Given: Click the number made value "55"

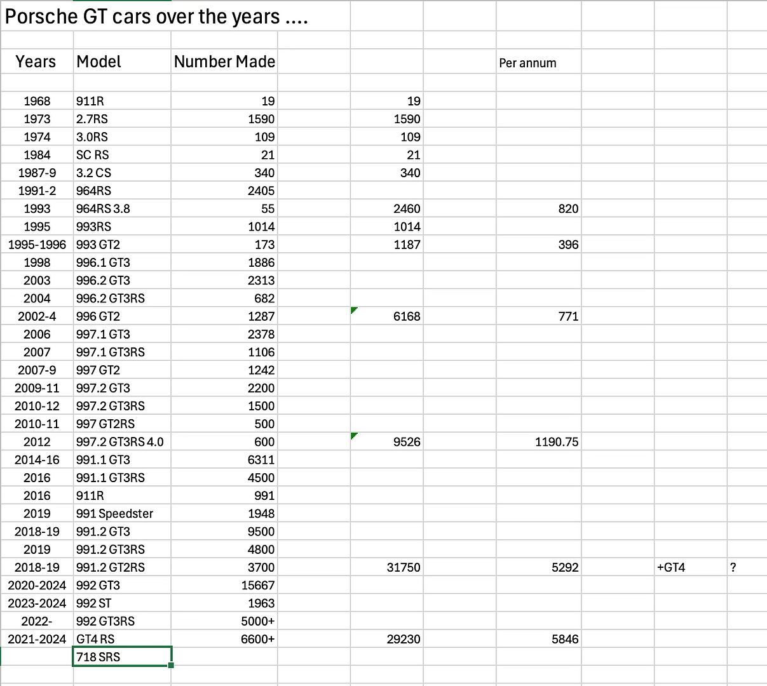Looking at the screenshot, I should pyautogui.click(x=224, y=208).
